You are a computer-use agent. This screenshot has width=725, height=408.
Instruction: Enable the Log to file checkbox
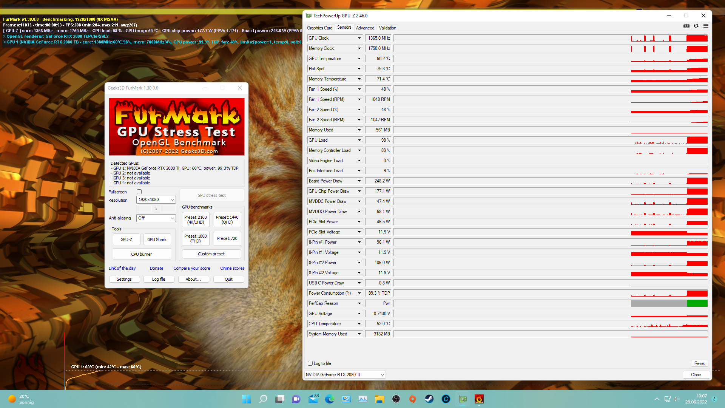point(310,363)
